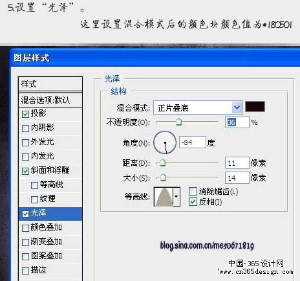
Task: Click the 距离 pixel input field
Action: [x=237, y=163]
